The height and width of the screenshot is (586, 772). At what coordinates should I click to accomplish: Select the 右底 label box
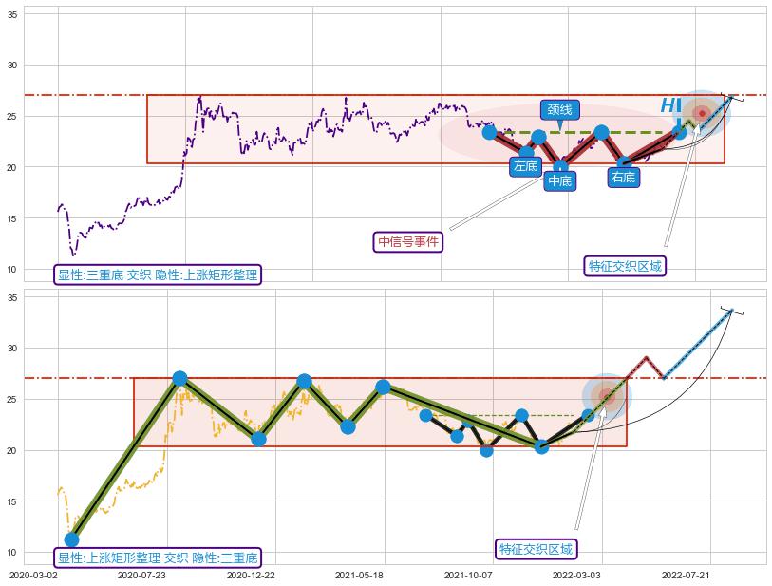[x=623, y=177]
